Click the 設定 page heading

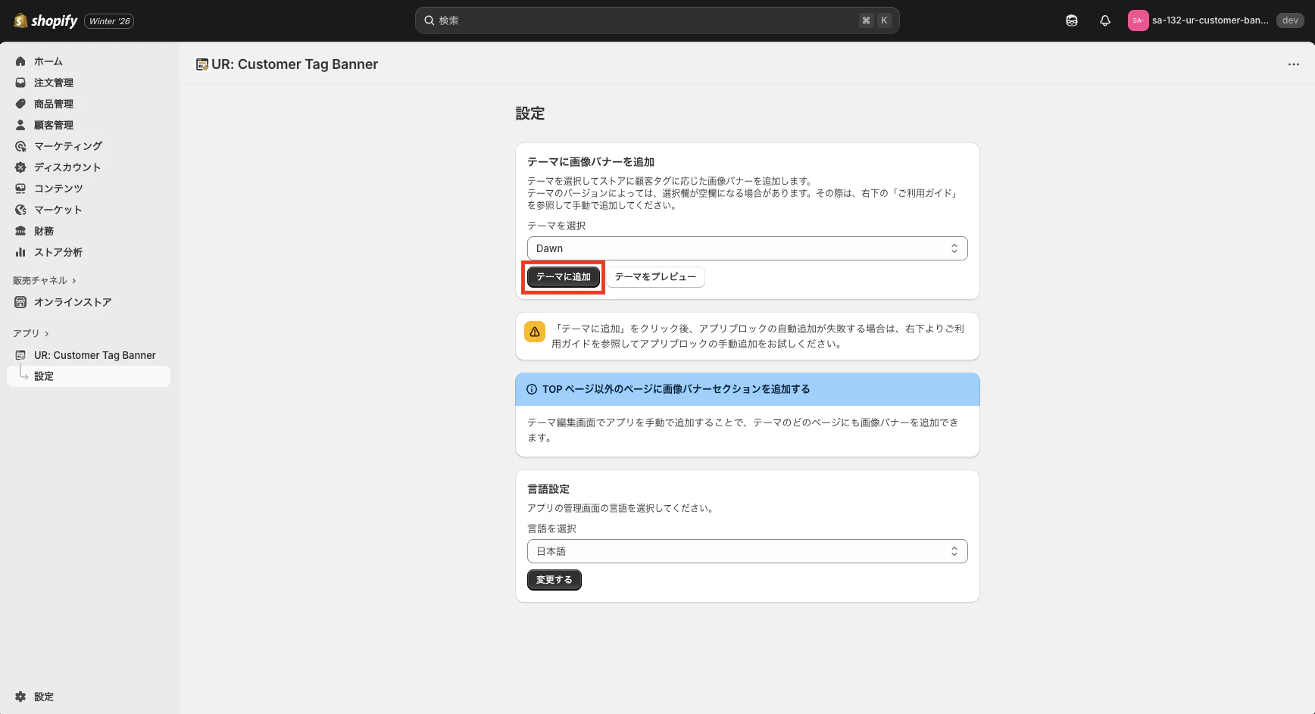point(530,114)
